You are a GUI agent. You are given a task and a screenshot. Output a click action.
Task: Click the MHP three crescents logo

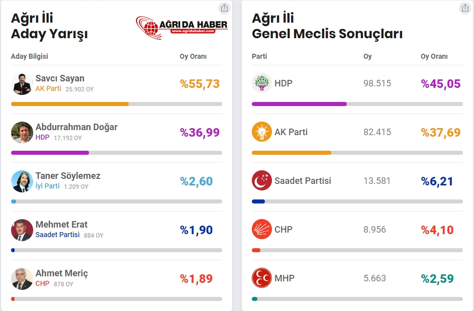pos(261,278)
